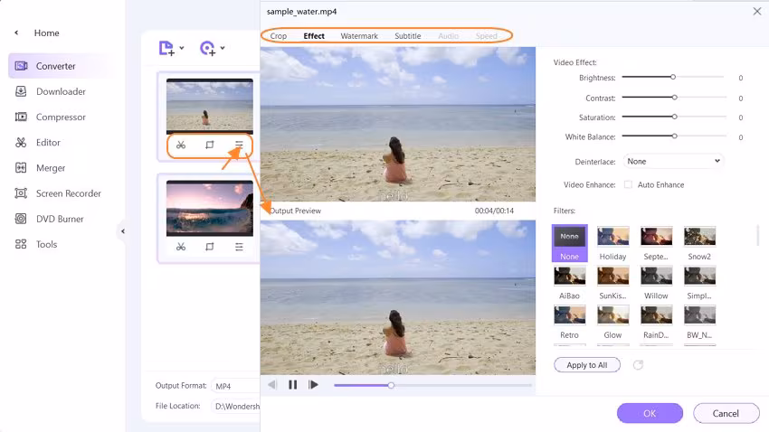The height and width of the screenshot is (432, 769).
Task: Select the None filter
Action: (x=569, y=243)
